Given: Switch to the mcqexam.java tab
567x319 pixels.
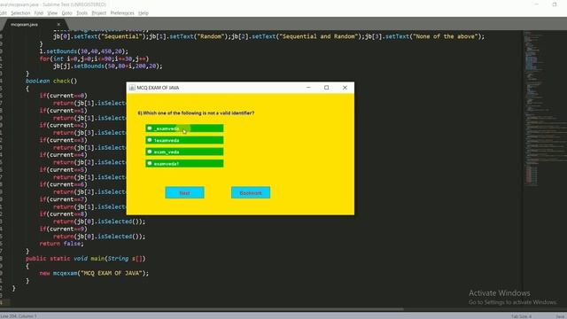Looking at the screenshot, I should [24, 25].
